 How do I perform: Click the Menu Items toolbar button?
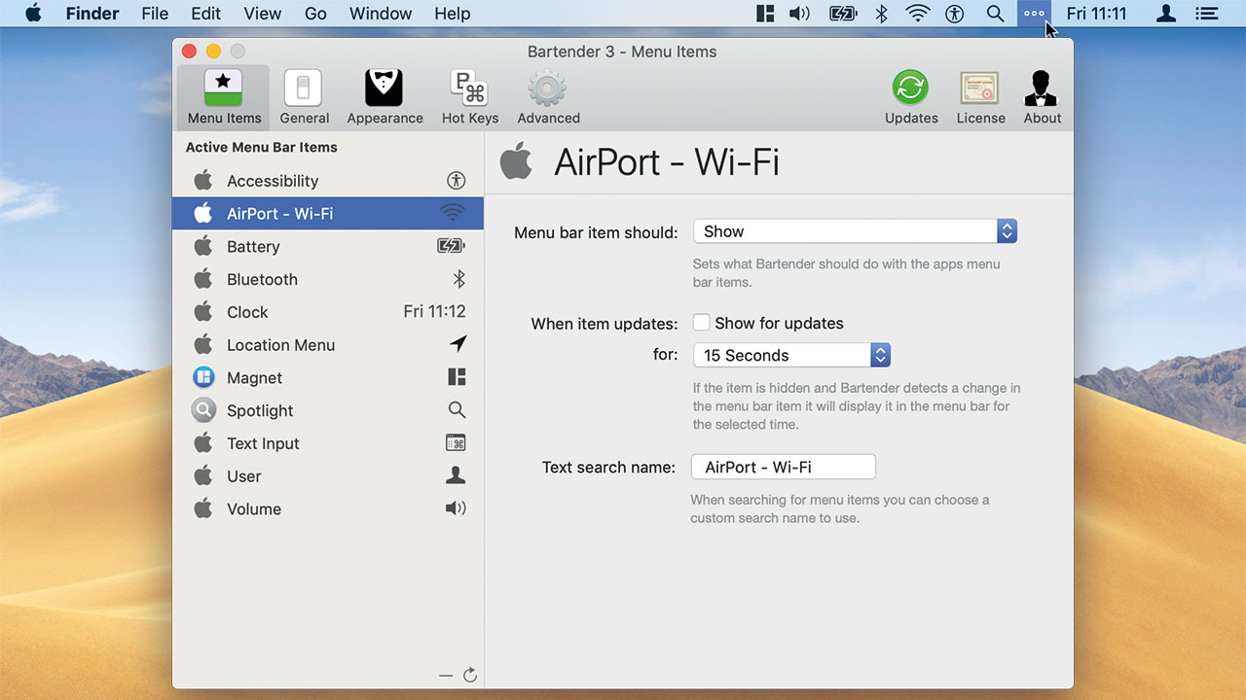click(x=223, y=95)
